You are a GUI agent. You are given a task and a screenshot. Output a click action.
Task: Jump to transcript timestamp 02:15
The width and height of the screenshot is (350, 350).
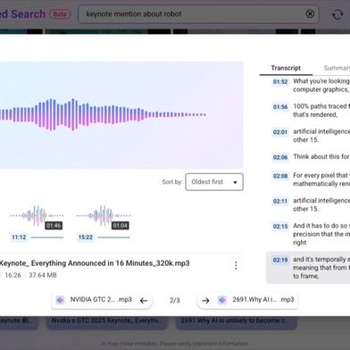click(x=280, y=227)
